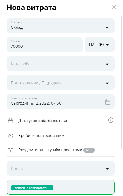Open UAH currency dropdown

tap(100, 45)
